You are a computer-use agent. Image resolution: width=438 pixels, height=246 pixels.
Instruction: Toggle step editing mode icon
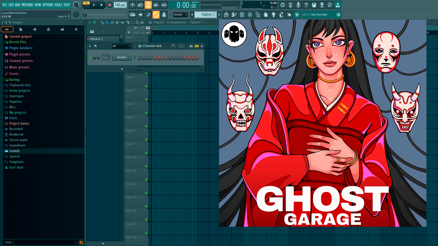[x=148, y=14]
